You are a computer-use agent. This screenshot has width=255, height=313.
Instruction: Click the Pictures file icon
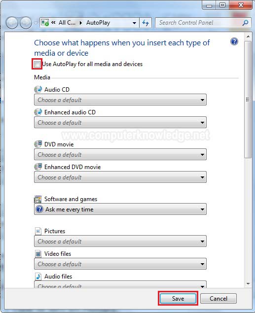[38, 231]
